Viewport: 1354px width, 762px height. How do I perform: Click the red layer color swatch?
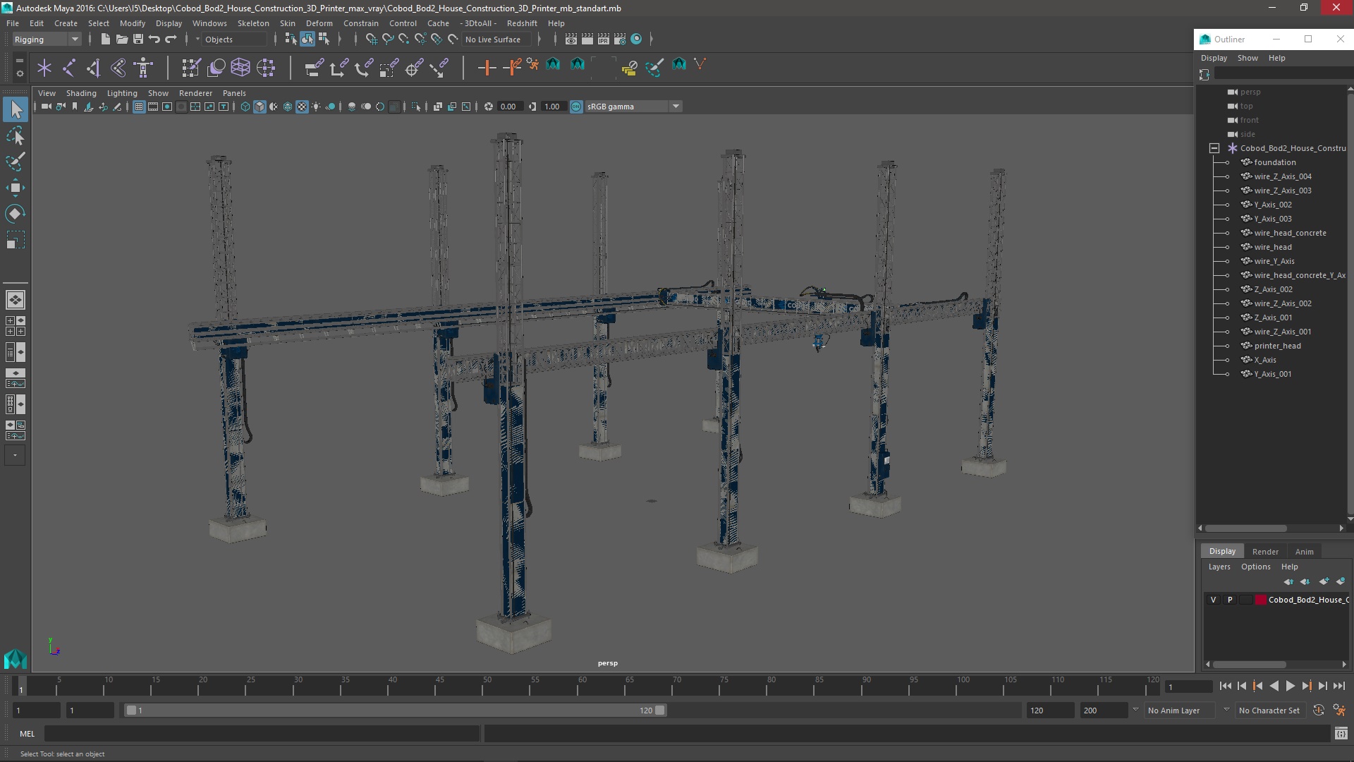click(x=1260, y=600)
